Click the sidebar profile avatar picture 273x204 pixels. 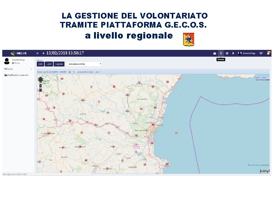(7, 61)
